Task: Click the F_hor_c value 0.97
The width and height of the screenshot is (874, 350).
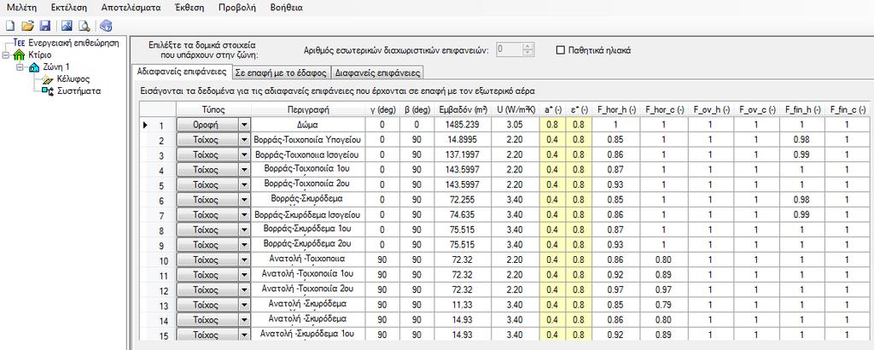Action: point(663,290)
